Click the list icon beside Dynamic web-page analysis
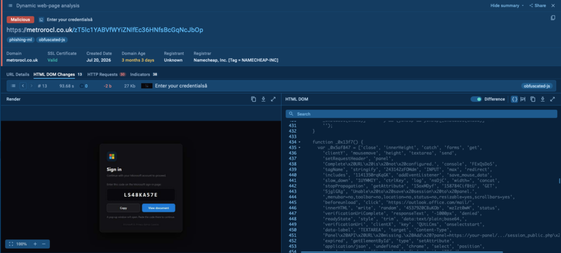Viewport: 561px width, 253px height. 10,5
